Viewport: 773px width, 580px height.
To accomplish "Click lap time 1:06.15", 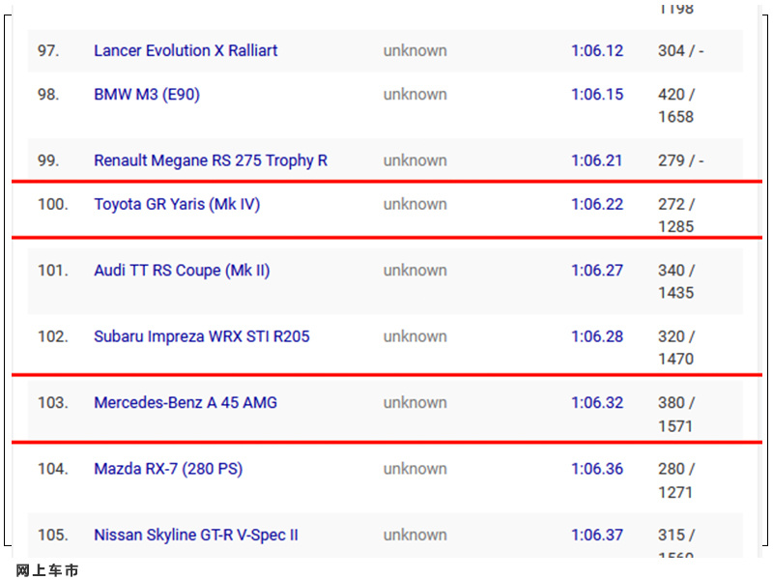I will (597, 94).
